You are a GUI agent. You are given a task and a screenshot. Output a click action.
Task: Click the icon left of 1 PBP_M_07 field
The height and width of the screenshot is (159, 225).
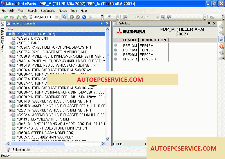(x=125, y=17)
